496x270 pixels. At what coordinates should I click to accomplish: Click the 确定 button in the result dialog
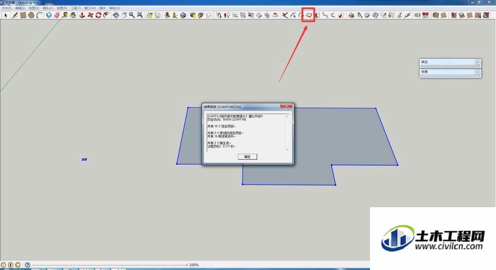click(x=248, y=157)
